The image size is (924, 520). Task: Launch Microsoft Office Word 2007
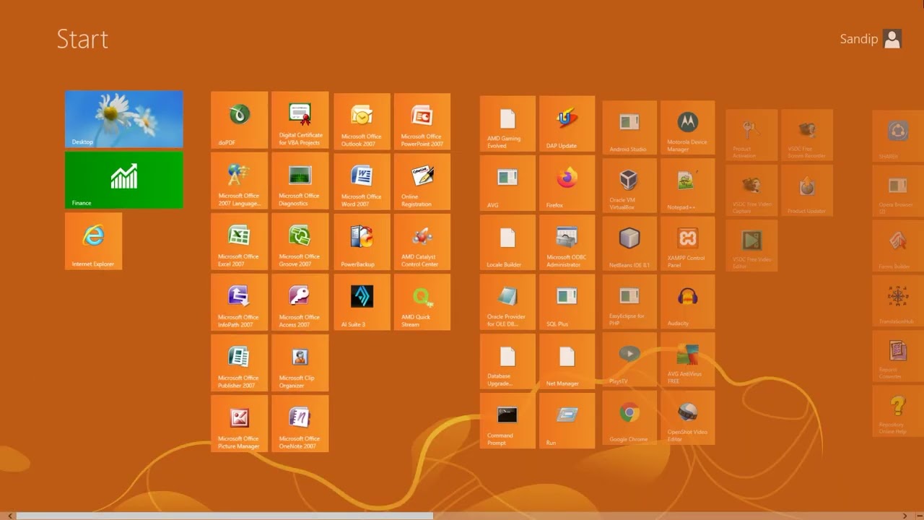point(362,182)
